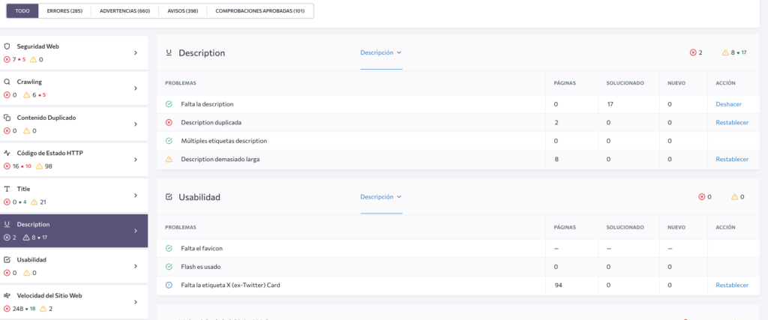
Task: Click Restablecer for Description demasiado larga
Action: 732,159
